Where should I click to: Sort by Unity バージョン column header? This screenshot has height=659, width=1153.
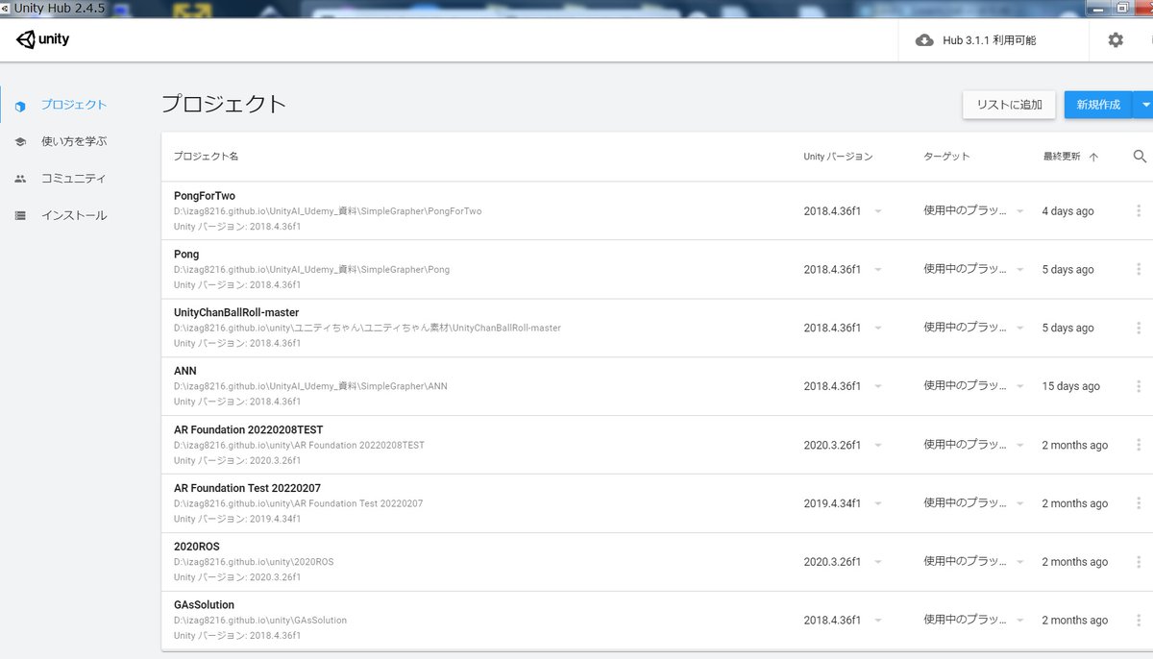point(838,157)
